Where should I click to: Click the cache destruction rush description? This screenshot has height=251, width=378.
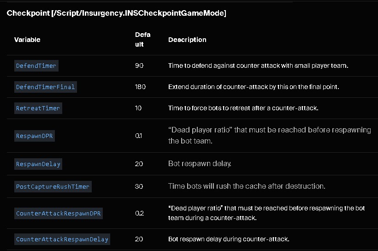point(247,186)
